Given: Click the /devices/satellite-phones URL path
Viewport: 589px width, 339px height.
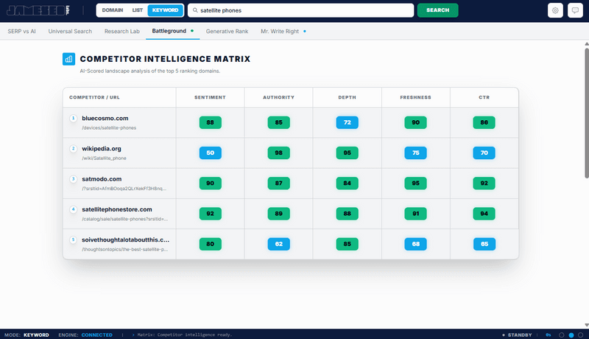Looking at the screenshot, I should point(109,127).
